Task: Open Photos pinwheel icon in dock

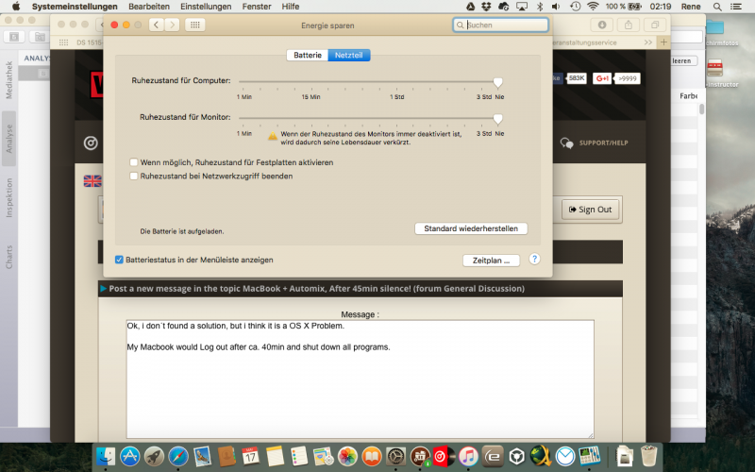Action: tap(347, 456)
